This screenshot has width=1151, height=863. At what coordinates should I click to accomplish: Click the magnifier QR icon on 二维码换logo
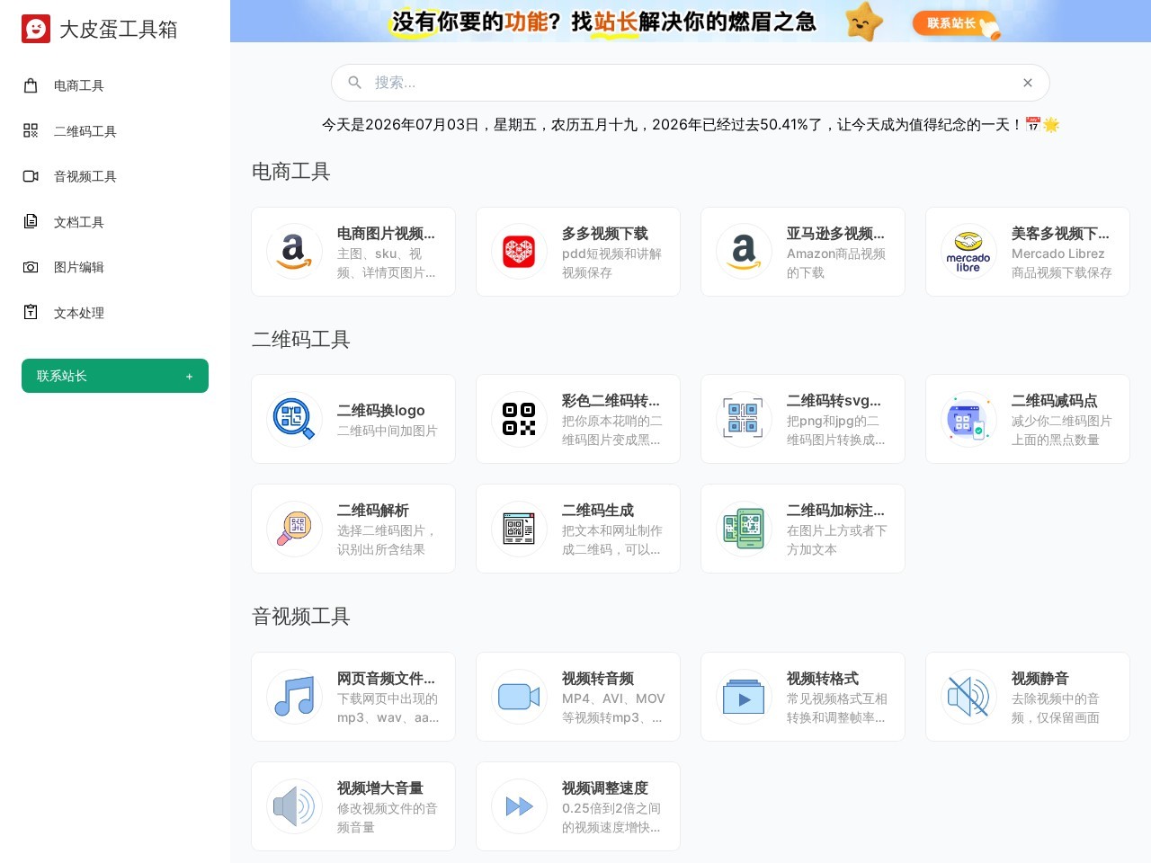tap(294, 419)
